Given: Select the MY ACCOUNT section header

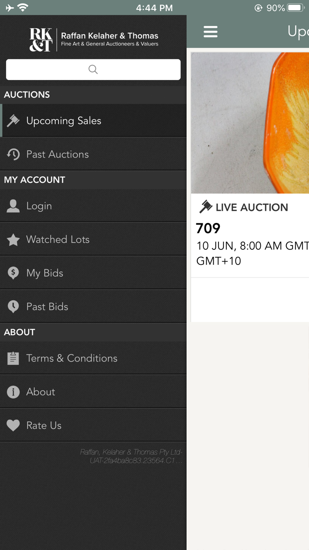Looking at the screenshot, I should pyautogui.click(x=34, y=180).
